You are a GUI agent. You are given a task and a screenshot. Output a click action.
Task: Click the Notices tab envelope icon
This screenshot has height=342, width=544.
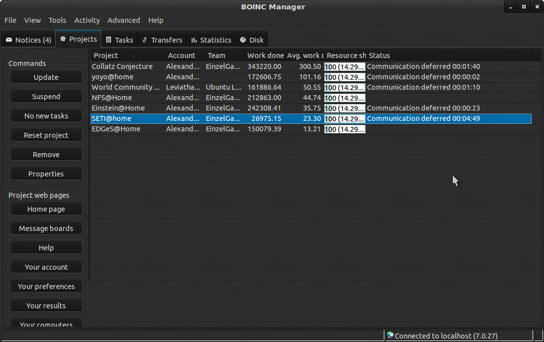pos(9,40)
